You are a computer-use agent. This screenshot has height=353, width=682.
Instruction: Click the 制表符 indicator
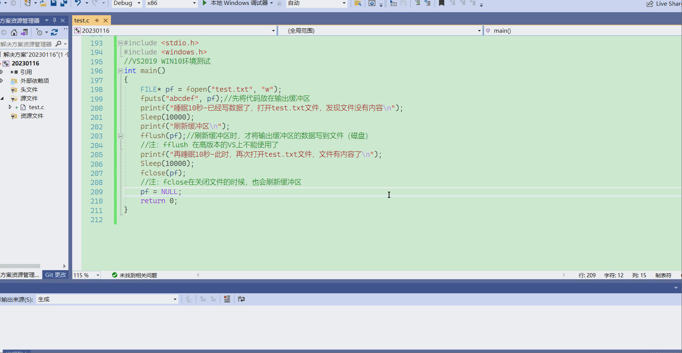click(663, 275)
